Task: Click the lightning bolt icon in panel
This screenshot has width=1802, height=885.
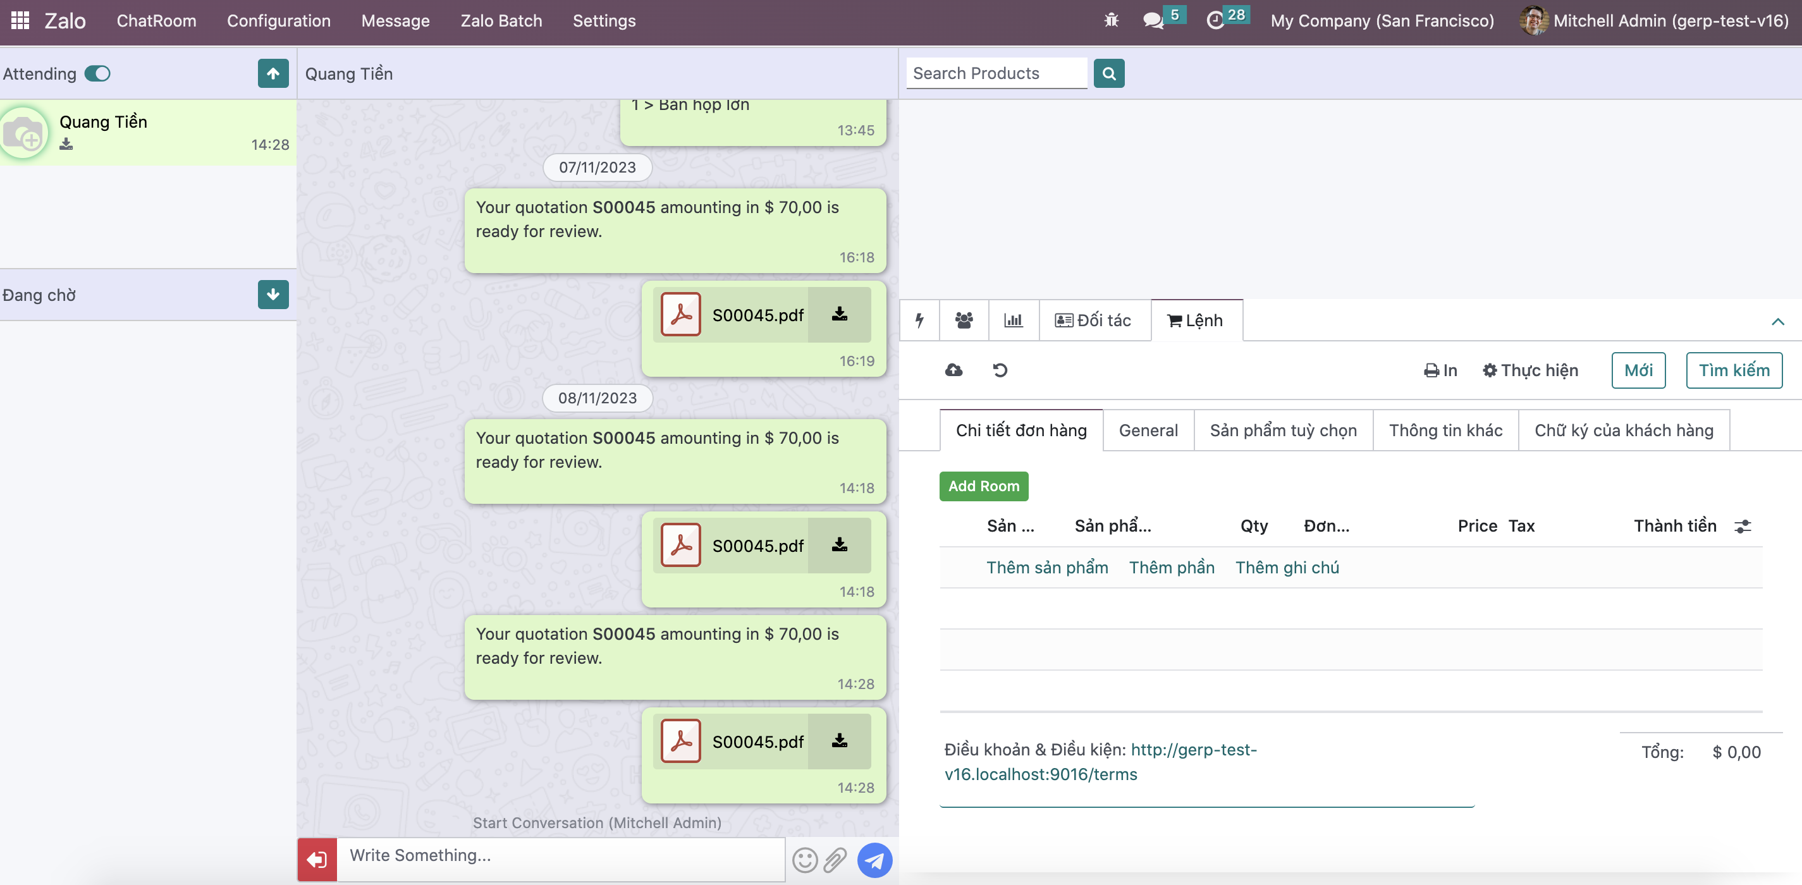Action: [x=919, y=319]
